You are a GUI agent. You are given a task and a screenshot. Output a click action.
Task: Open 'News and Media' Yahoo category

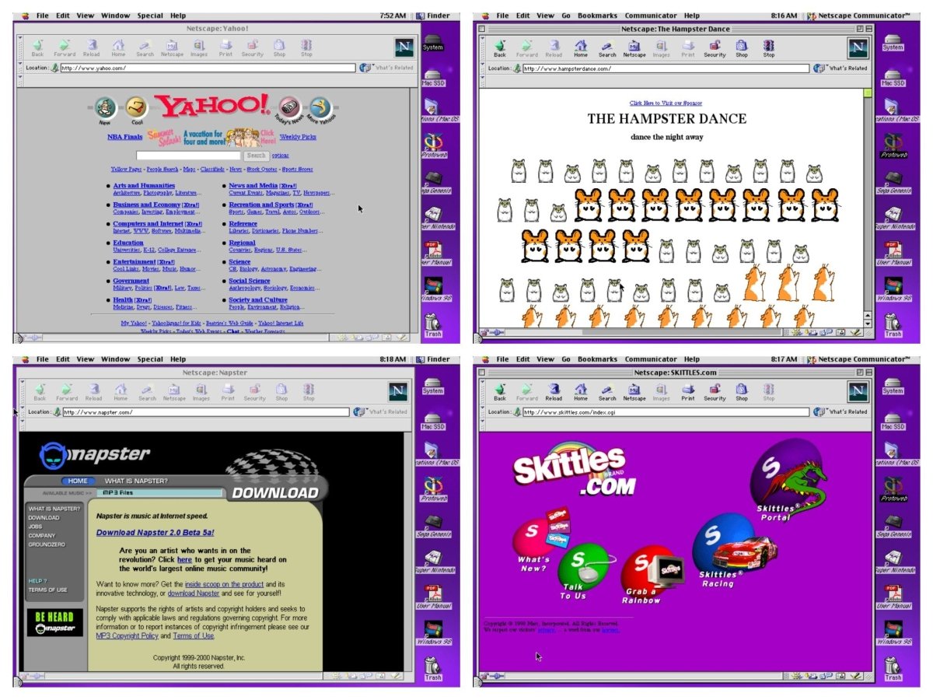(x=253, y=186)
